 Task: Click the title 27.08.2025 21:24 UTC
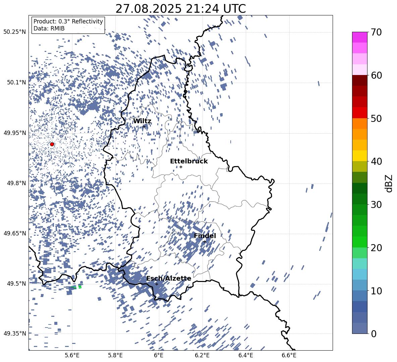(180, 9)
